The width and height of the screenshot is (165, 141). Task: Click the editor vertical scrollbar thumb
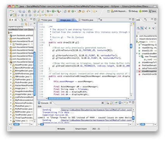pyautogui.click(x=131, y=46)
